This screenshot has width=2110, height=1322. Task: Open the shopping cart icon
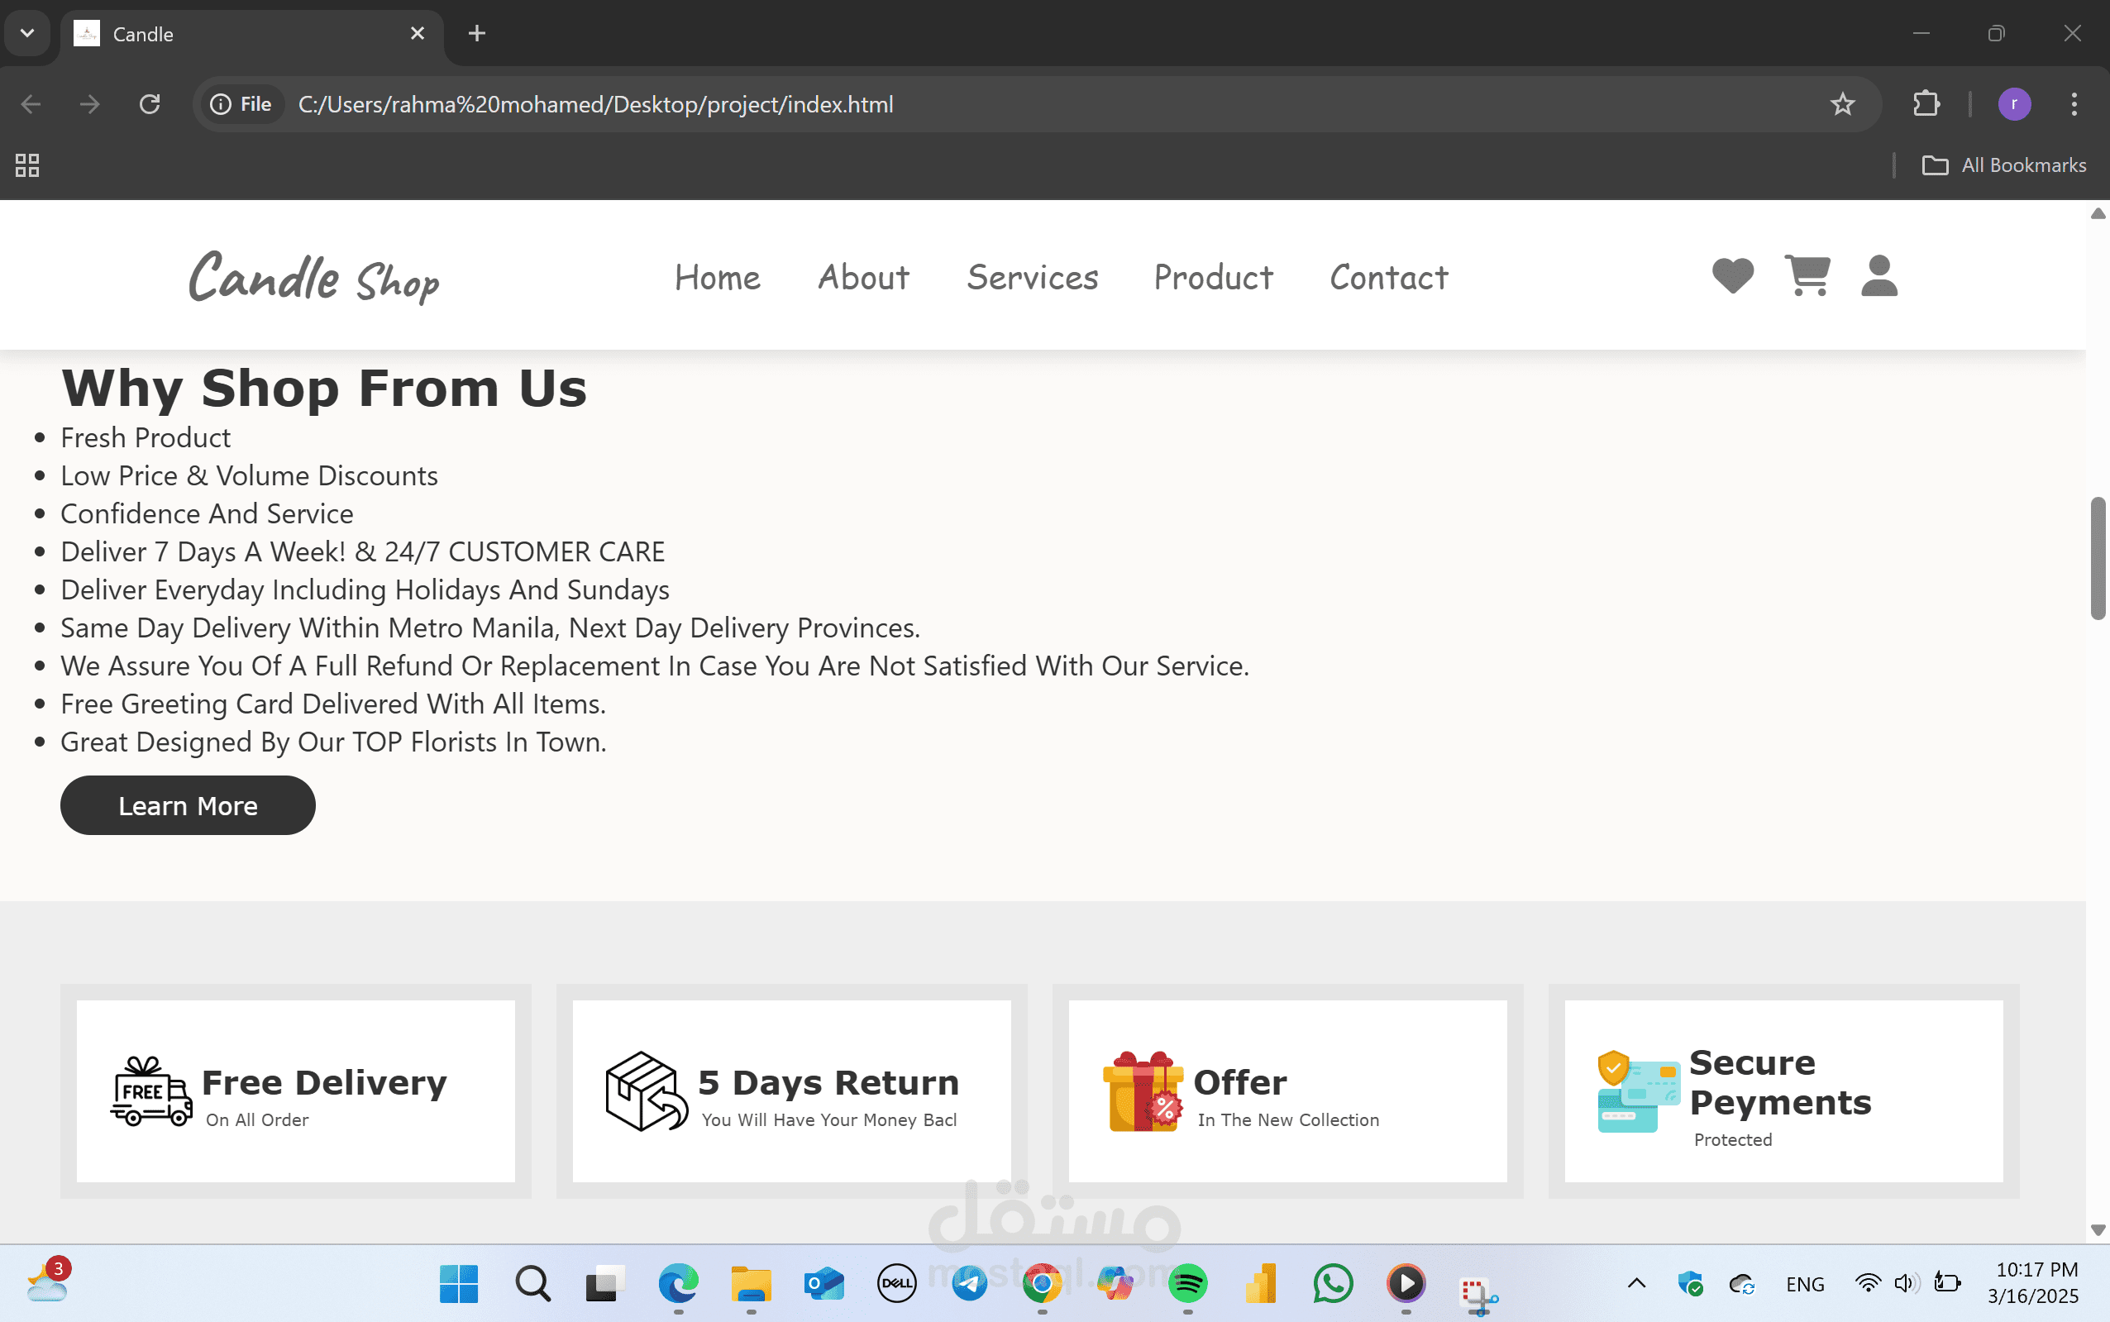(x=1807, y=275)
